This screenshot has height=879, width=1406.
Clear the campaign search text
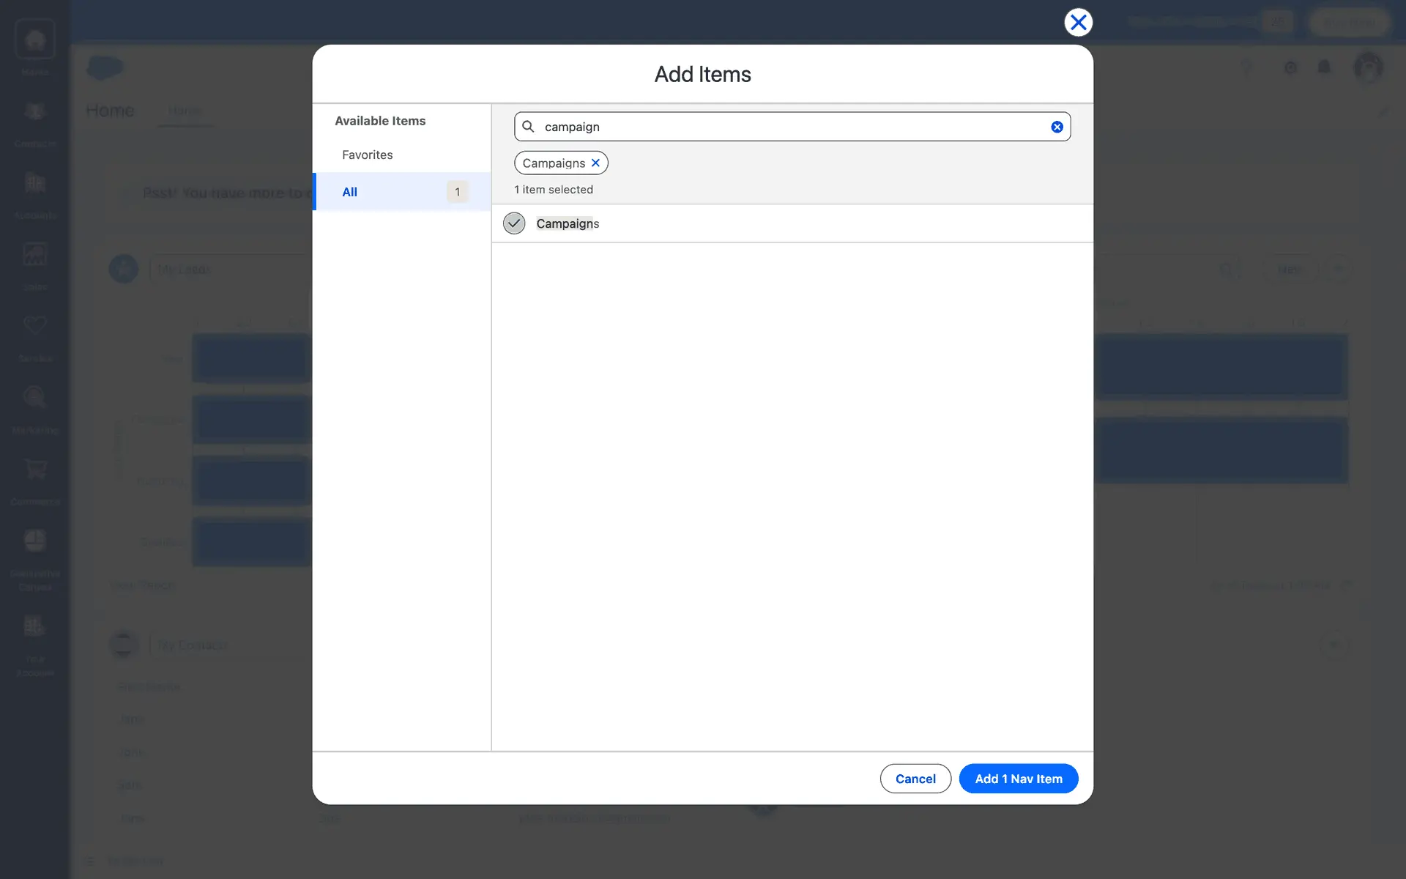tap(1057, 127)
